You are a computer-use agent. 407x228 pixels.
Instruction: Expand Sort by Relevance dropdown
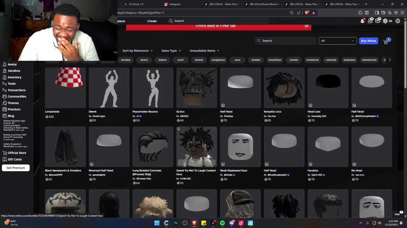click(137, 51)
